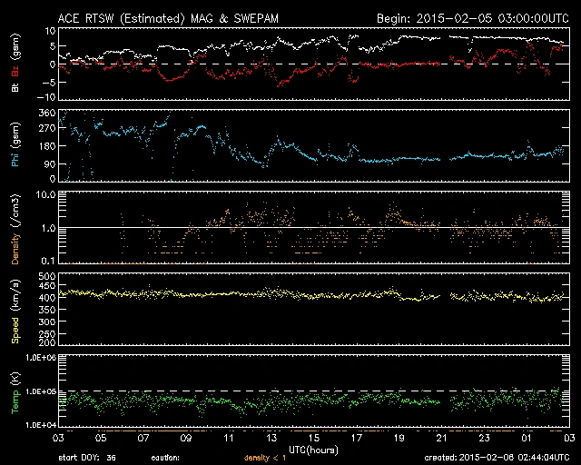Click the 09 hour tick on the time axis

tap(186, 438)
